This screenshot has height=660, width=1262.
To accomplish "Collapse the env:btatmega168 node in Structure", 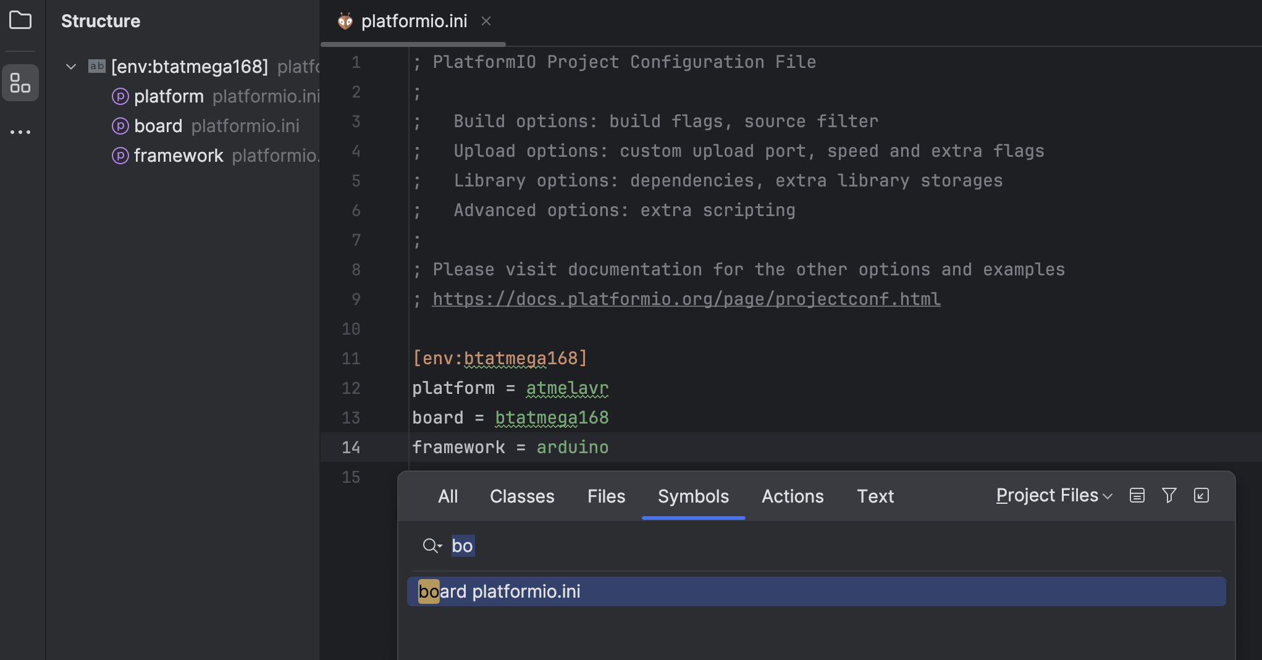I will (x=70, y=66).
